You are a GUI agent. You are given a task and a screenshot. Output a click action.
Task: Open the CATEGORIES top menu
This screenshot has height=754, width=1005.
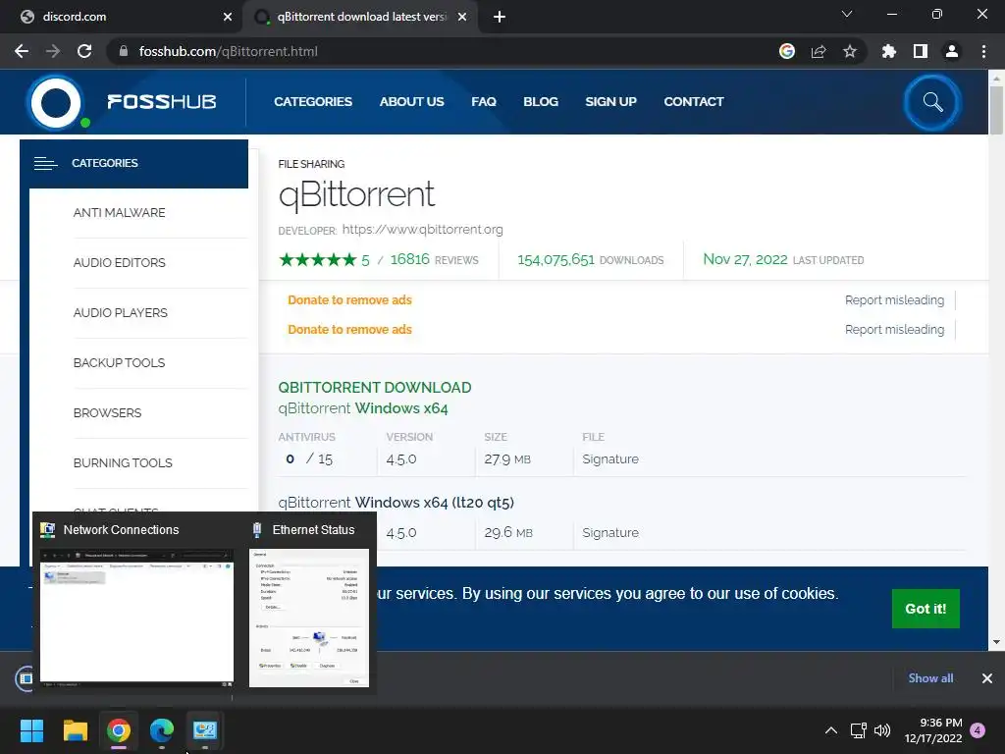coord(313,102)
